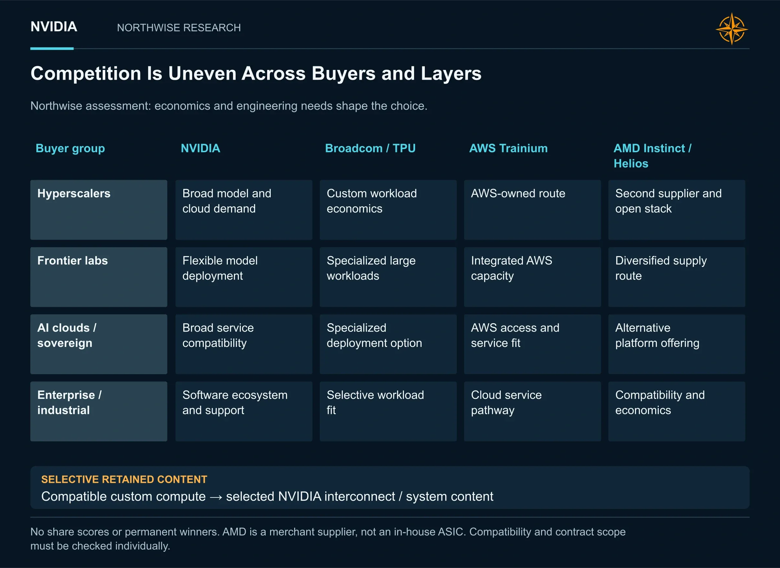Select the Diversified supply route cell
The width and height of the screenshot is (780, 568).
coord(677,277)
